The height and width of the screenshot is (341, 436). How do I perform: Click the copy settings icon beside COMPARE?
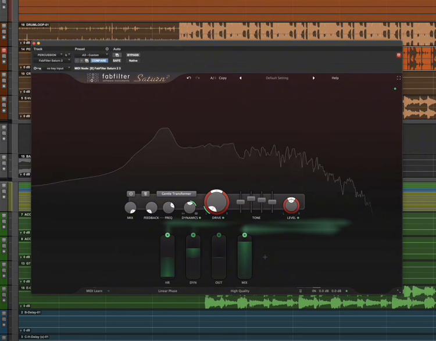tap(87, 60)
